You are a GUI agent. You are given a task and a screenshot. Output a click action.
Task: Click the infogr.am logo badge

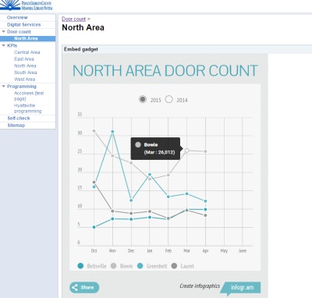pyautogui.click(x=242, y=288)
